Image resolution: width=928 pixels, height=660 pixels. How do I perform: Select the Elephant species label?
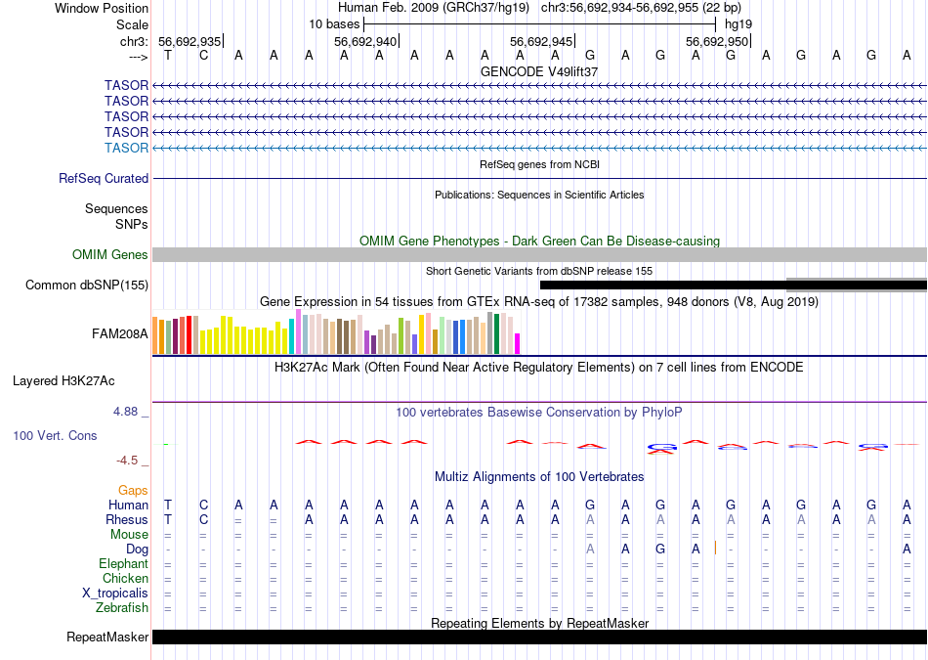pos(123,564)
